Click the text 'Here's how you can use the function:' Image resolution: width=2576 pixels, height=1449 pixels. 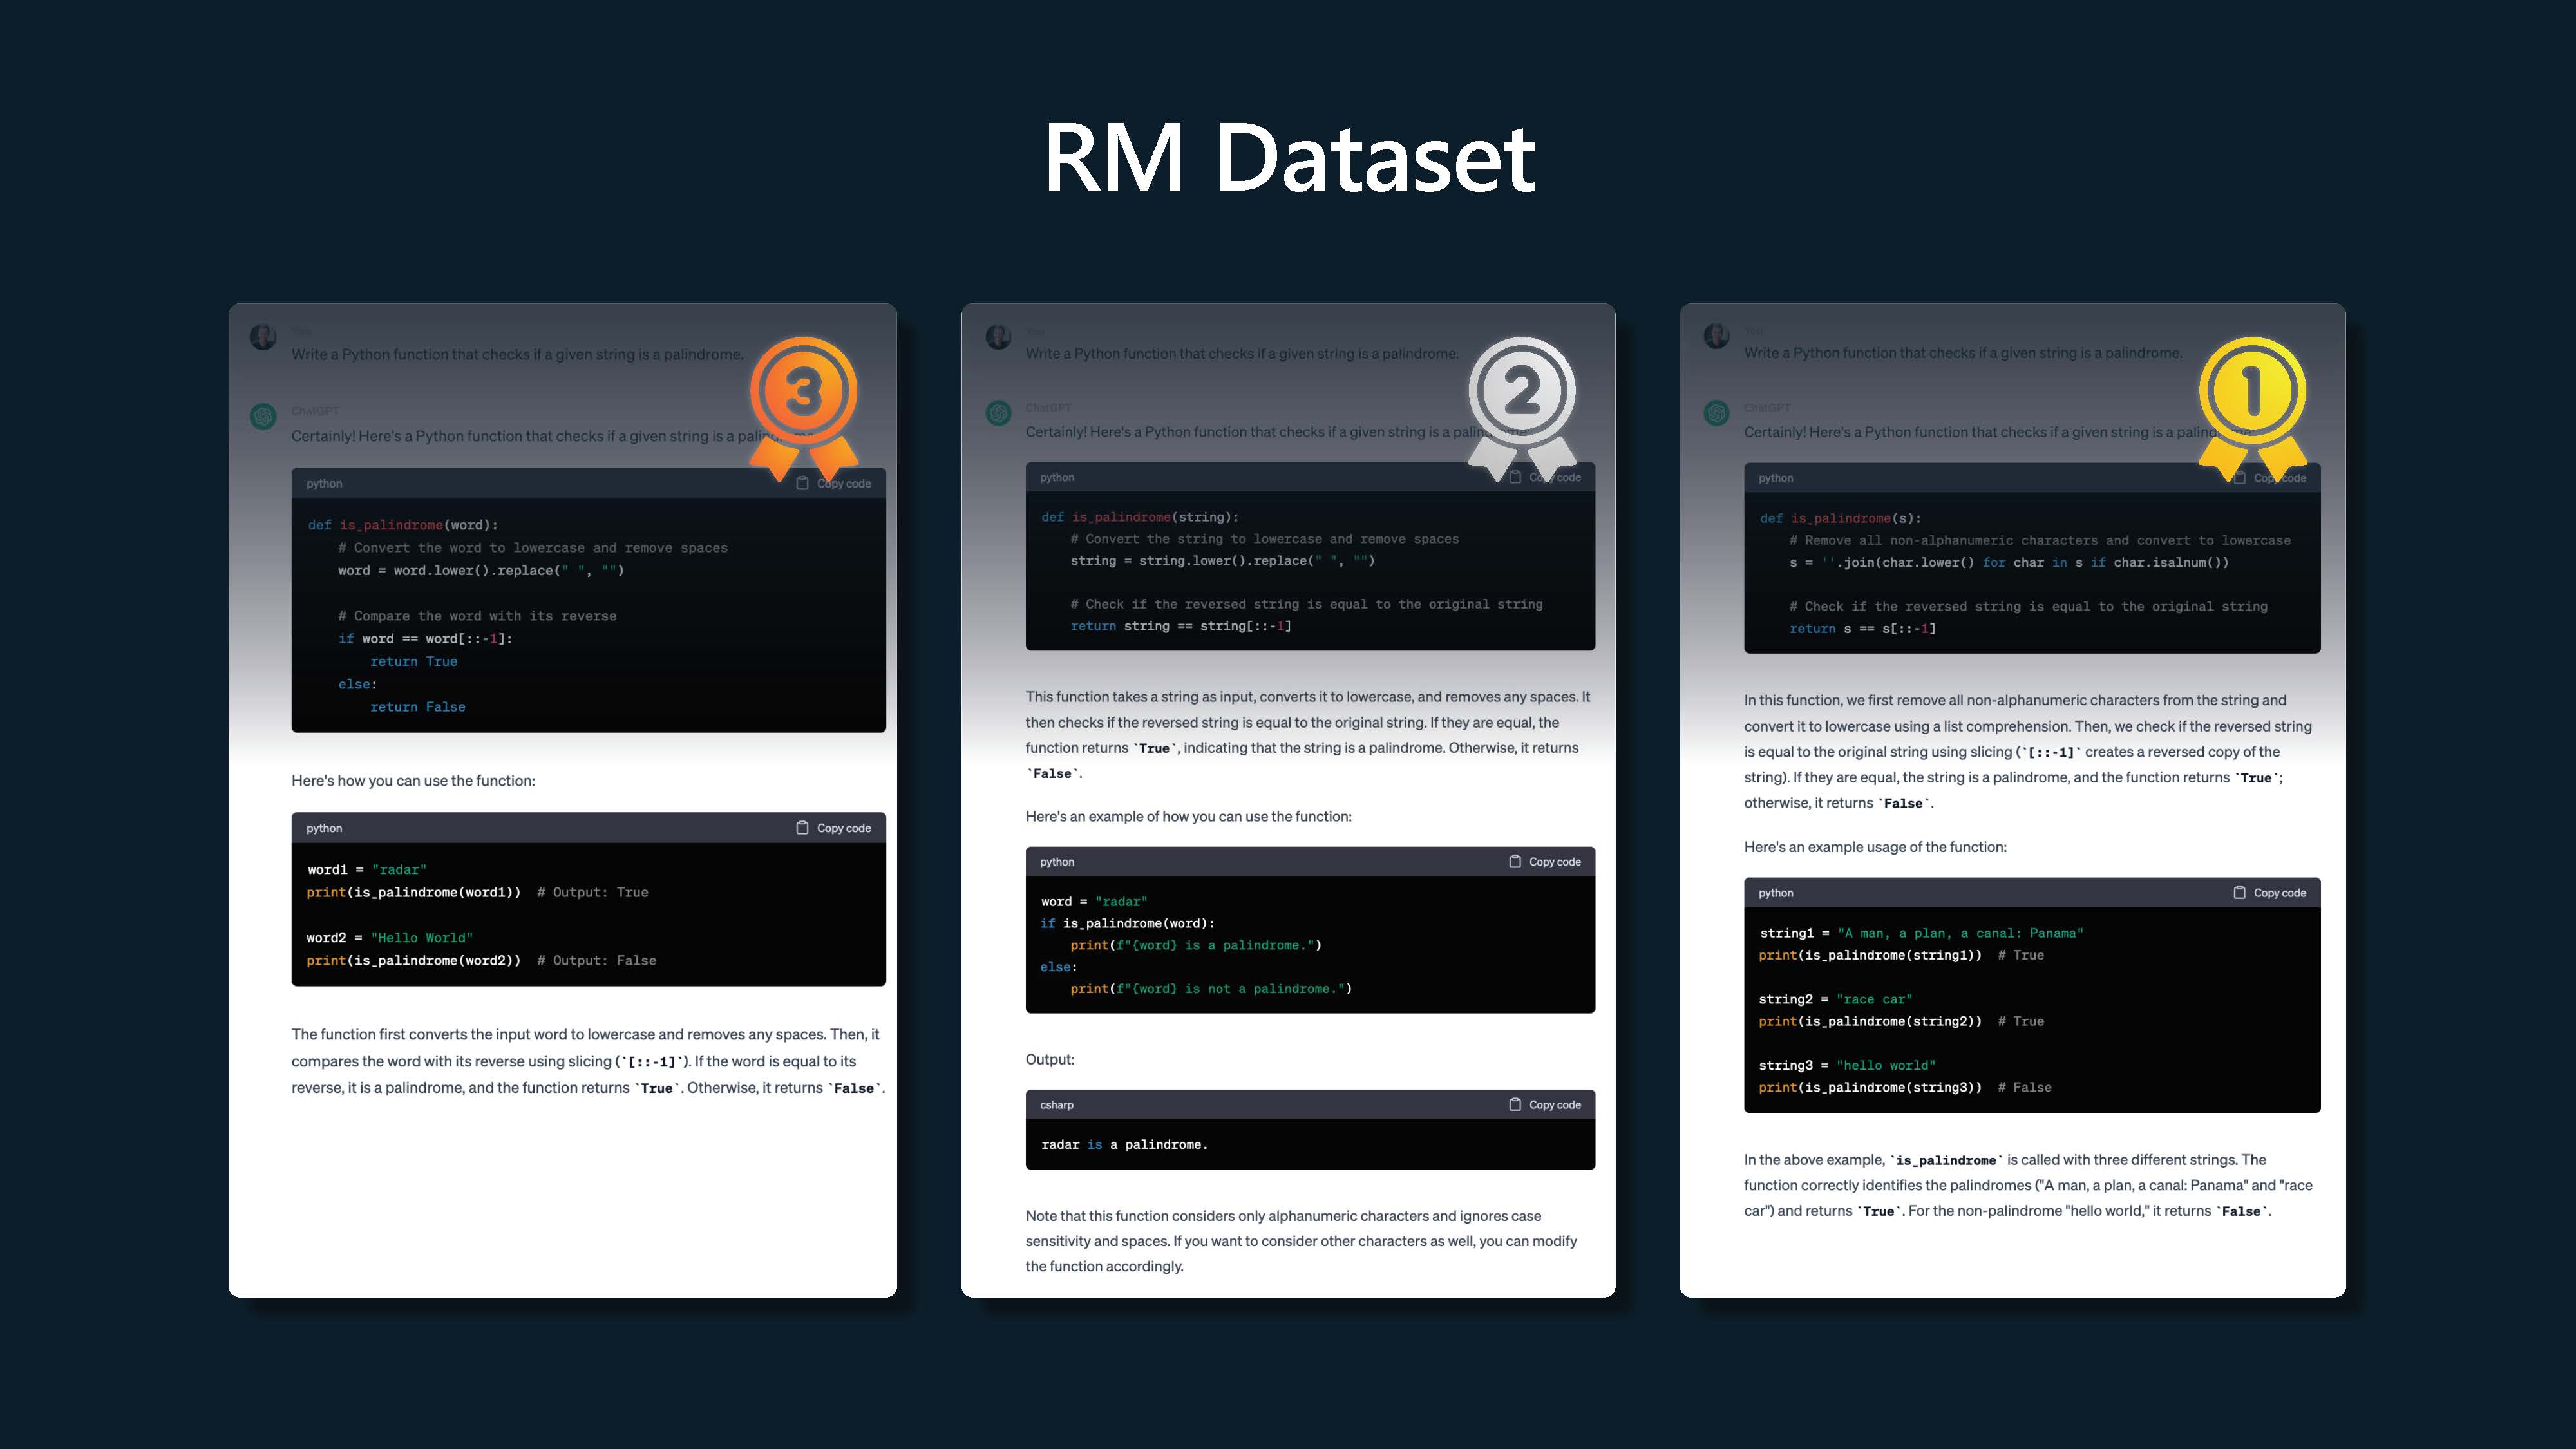click(413, 780)
